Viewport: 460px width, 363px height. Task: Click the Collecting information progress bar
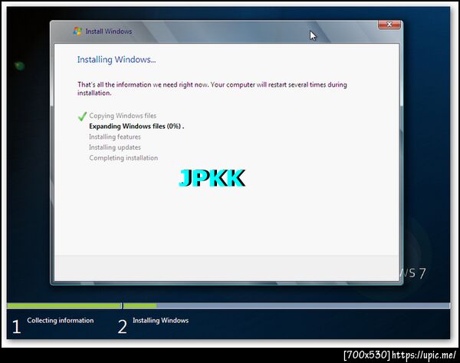64,305
